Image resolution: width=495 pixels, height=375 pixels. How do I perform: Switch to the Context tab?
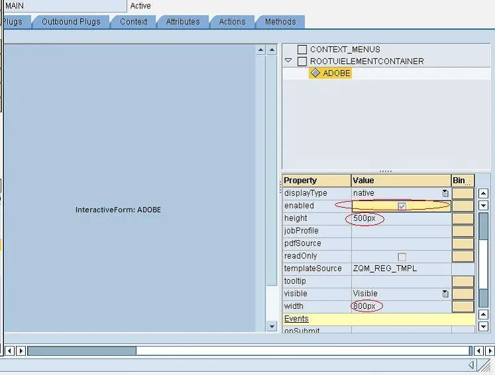pyautogui.click(x=134, y=22)
